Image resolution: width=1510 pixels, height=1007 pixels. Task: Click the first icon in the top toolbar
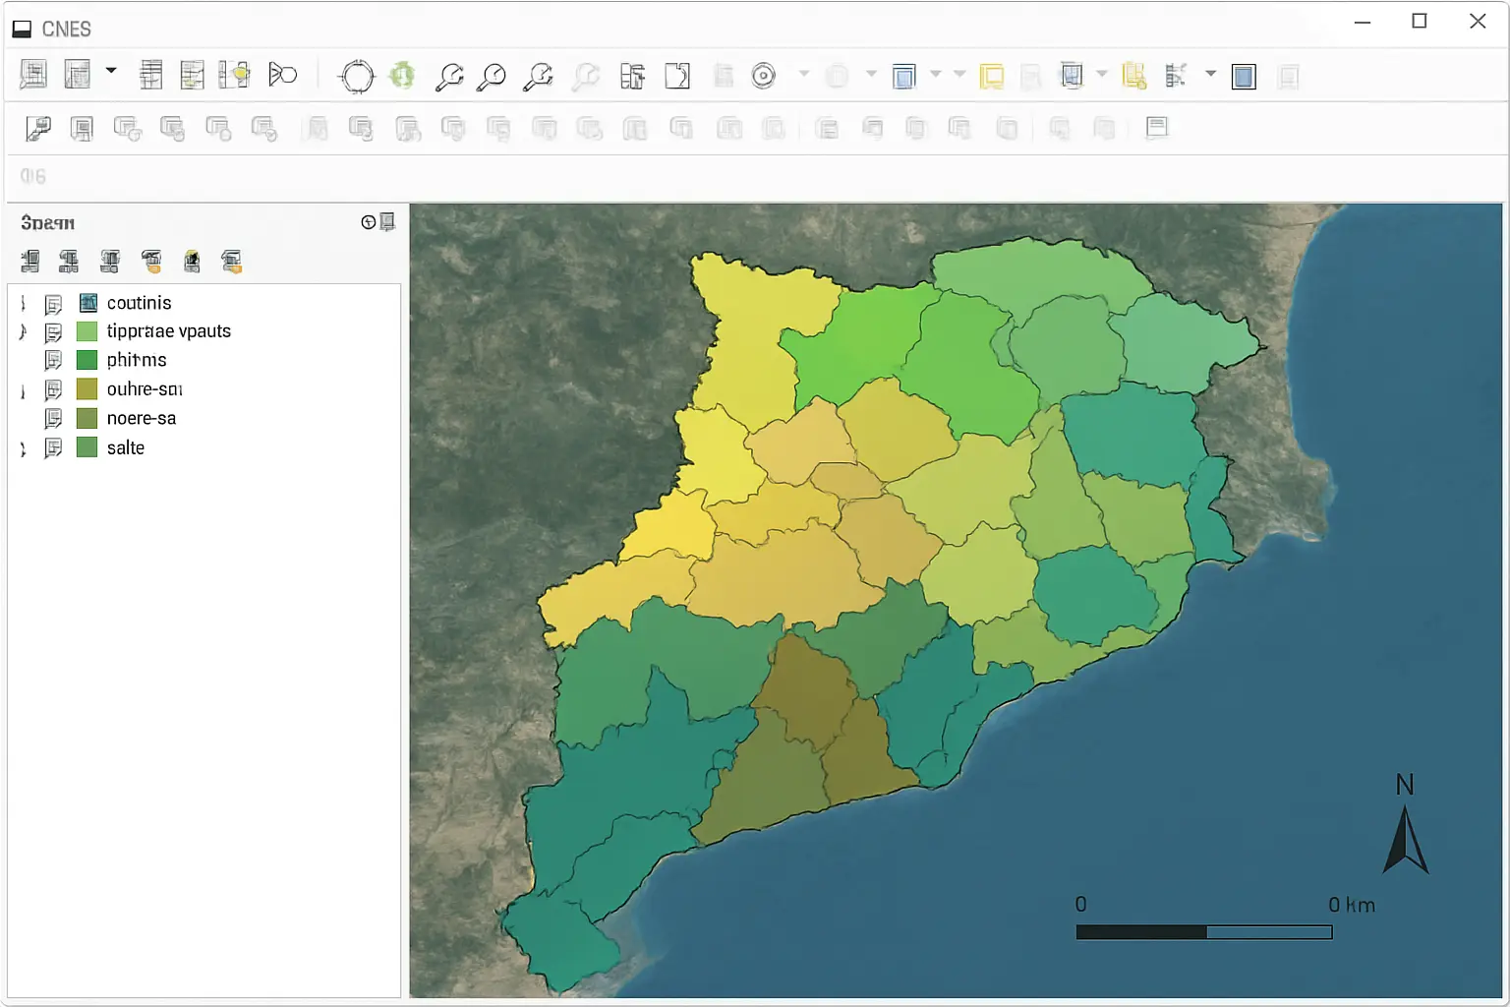tap(33, 75)
